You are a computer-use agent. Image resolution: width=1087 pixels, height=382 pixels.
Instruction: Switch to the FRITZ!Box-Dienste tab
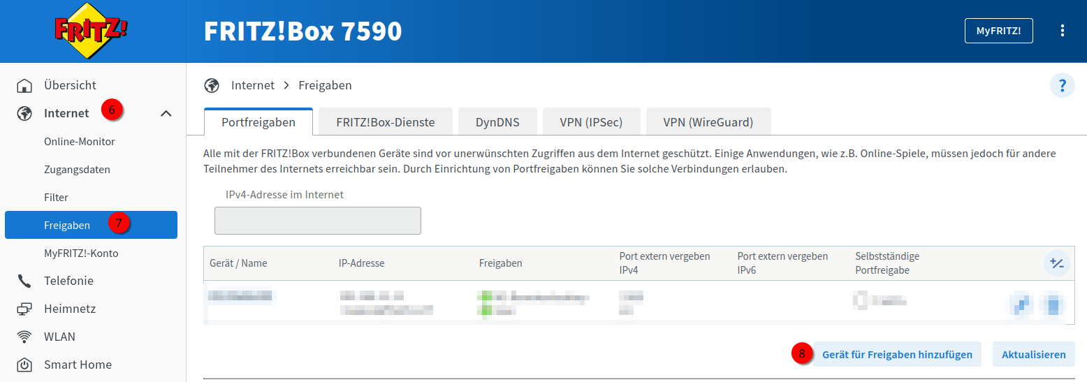click(385, 122)
